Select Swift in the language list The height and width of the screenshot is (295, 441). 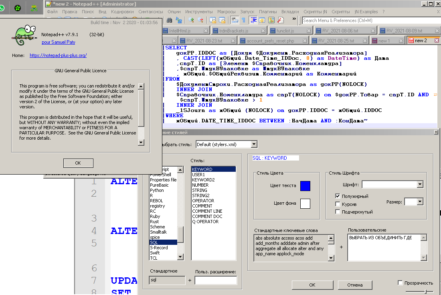(x=155, y=253)
